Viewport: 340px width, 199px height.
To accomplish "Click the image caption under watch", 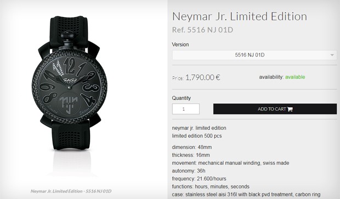I will 71,191.
